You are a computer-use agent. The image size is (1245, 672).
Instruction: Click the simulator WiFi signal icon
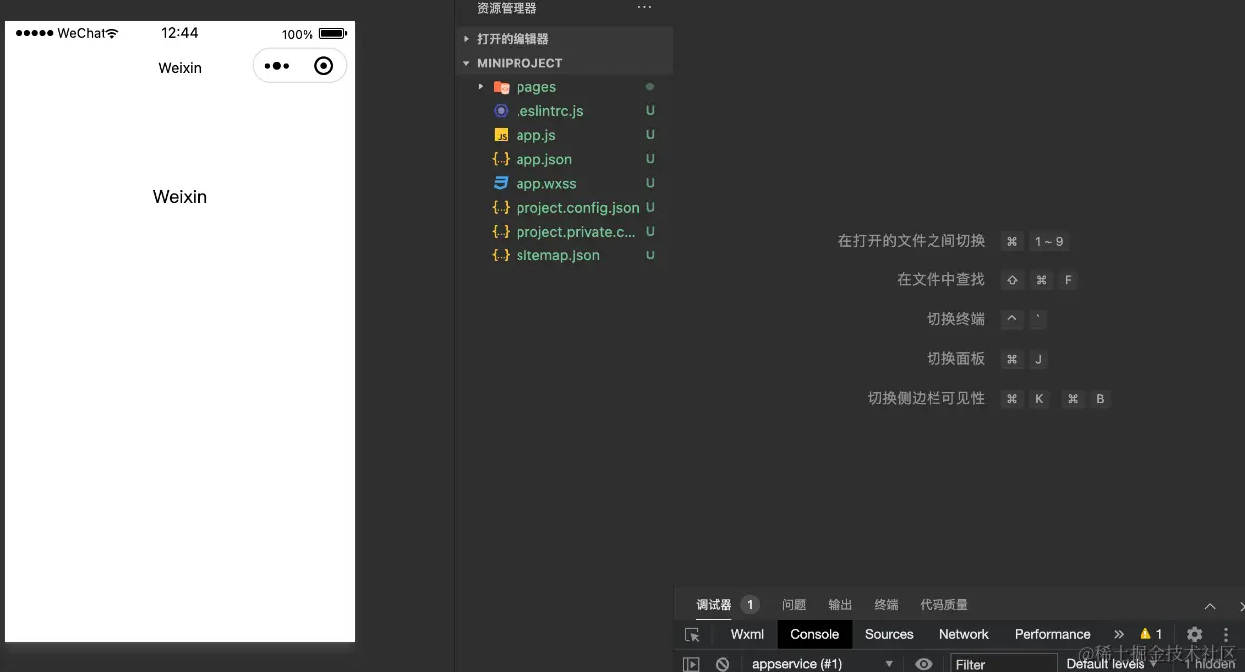(x=112, y=33)
